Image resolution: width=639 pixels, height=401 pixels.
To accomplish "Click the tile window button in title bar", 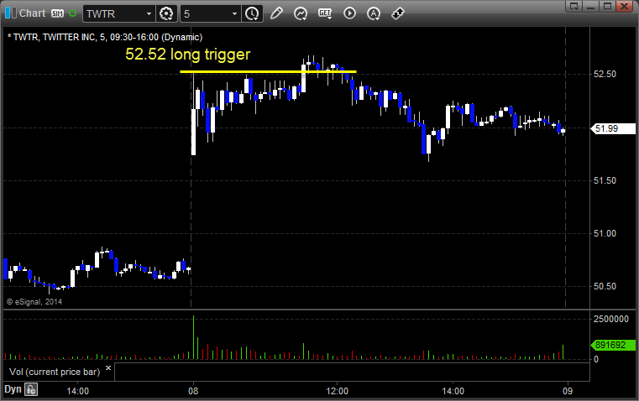I will (574, 6).
